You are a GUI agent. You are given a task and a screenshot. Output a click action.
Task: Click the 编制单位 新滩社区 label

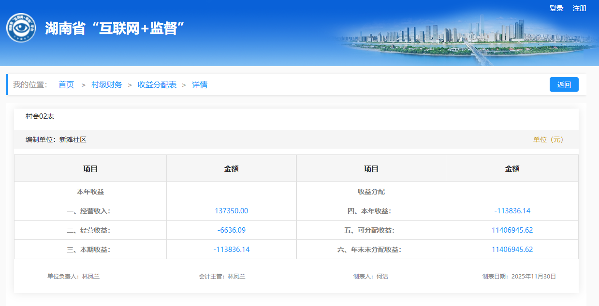pyautogui.click(x=56, y=139)
